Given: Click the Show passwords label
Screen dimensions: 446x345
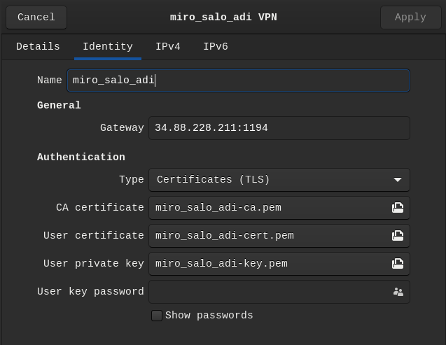Looking at the screenshot, I should point(209,316).
